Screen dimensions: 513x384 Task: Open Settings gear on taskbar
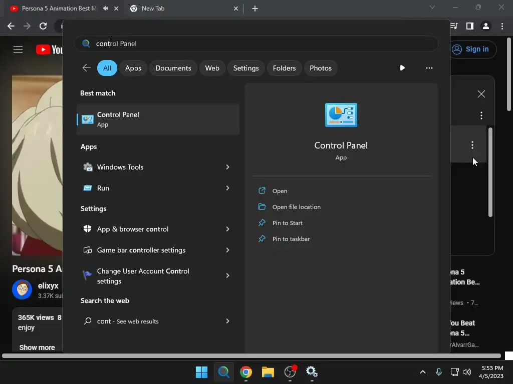[x=312, y=372]
